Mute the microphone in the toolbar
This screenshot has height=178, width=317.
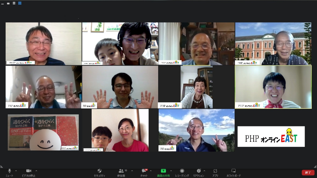pos(9,171)
